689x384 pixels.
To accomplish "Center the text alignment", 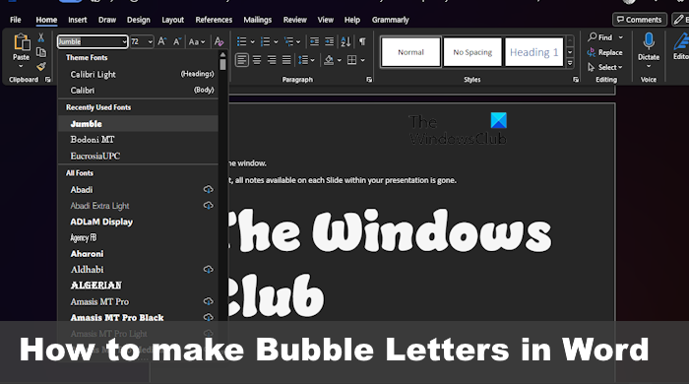I will click(x=257, y=60).
